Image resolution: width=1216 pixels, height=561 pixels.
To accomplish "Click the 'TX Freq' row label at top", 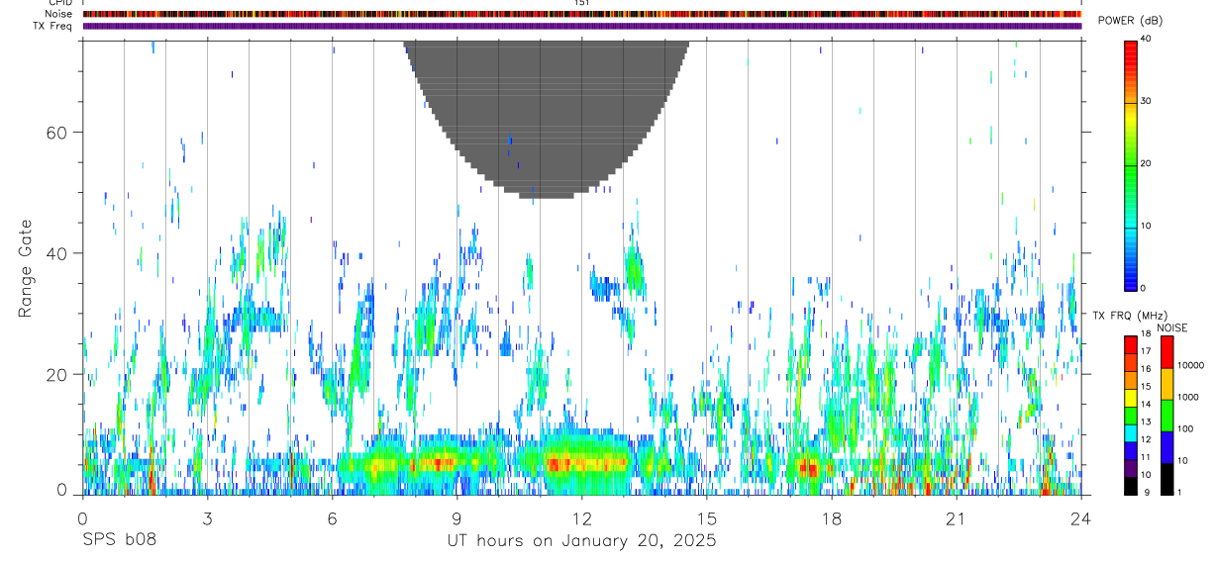I will (53, 26).
